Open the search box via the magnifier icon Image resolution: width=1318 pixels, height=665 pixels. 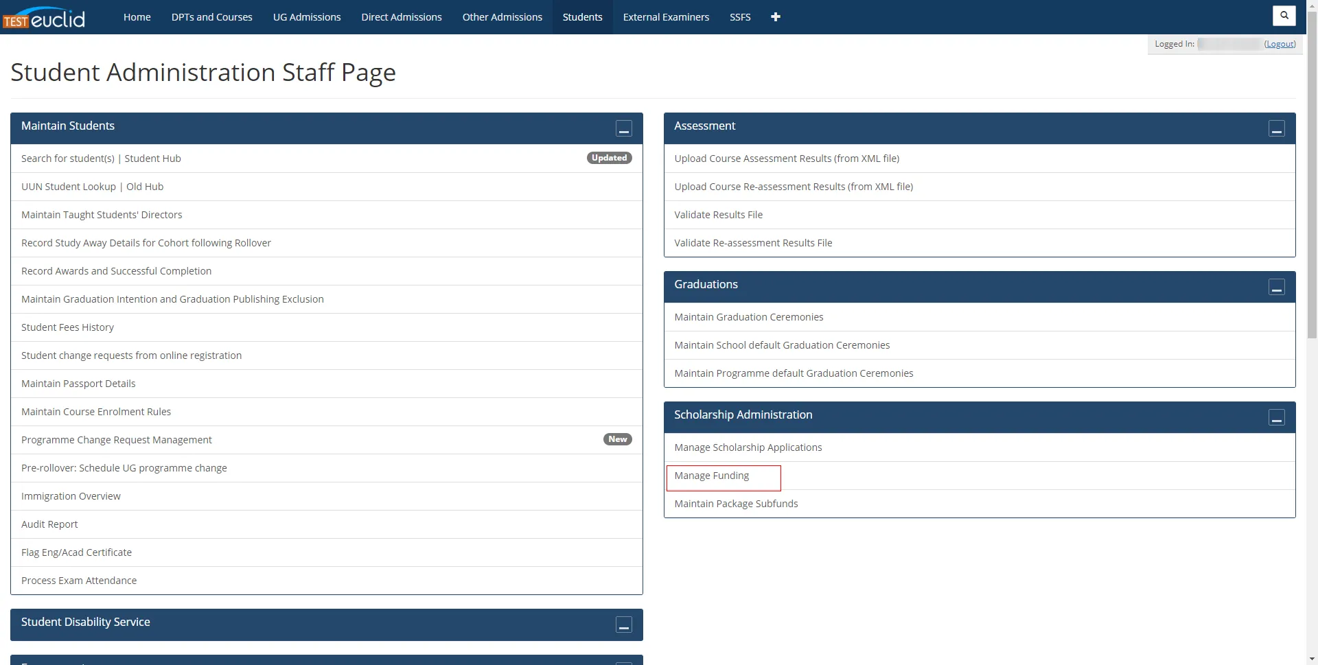pos(1283,16)
